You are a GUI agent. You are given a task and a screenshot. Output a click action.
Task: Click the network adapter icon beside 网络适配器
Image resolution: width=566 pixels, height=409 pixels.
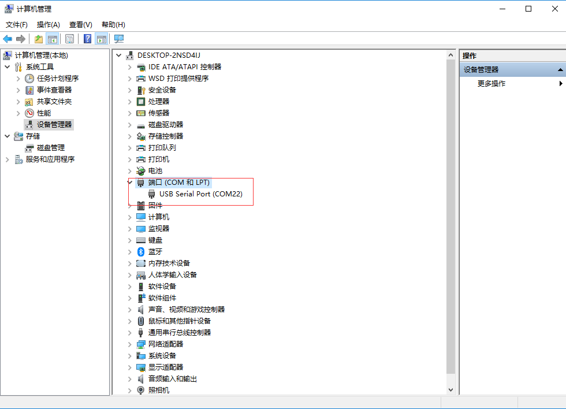[141, 344]
